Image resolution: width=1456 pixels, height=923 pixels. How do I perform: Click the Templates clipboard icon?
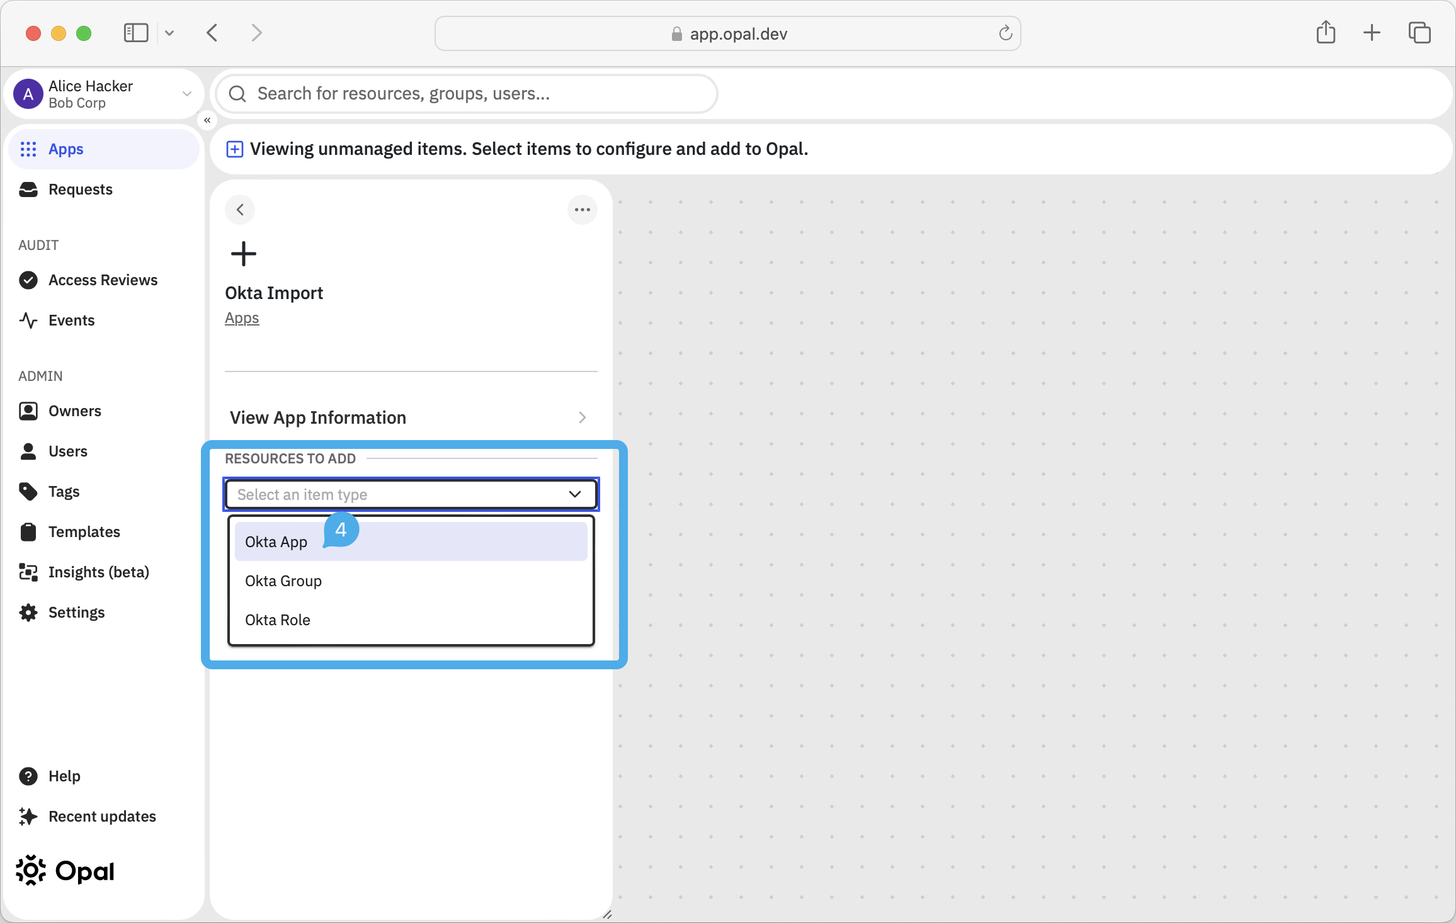28,532
